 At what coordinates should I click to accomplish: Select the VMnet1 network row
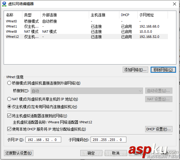87,26
